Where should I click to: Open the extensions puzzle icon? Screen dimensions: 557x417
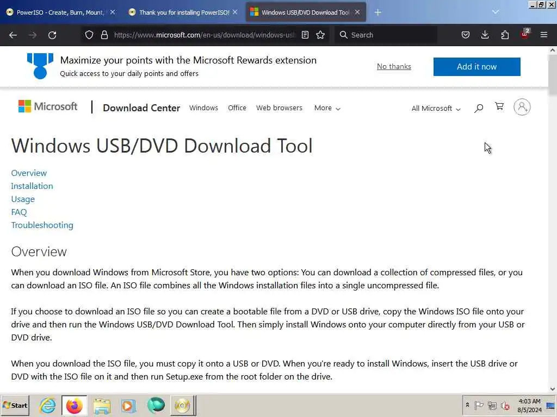pos(505,35)
